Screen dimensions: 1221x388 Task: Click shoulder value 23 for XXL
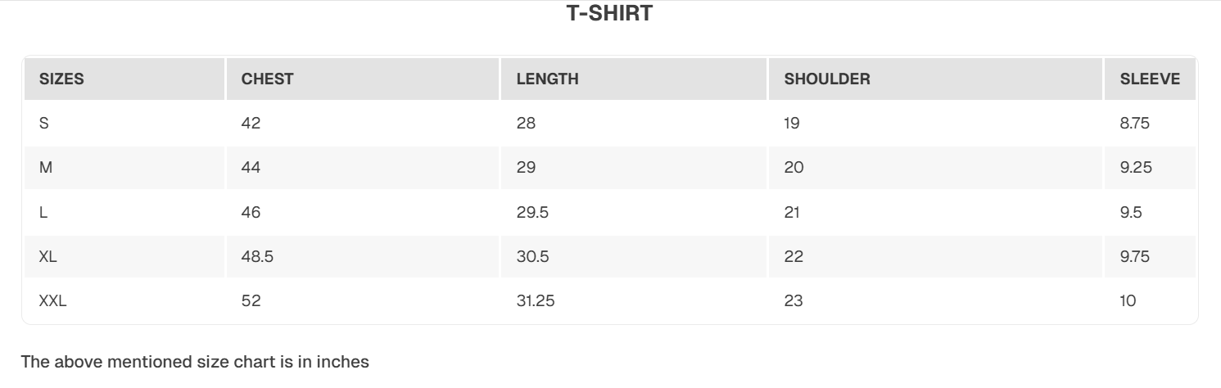point(794,301)
